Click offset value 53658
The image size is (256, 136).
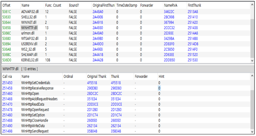[7, 28]
